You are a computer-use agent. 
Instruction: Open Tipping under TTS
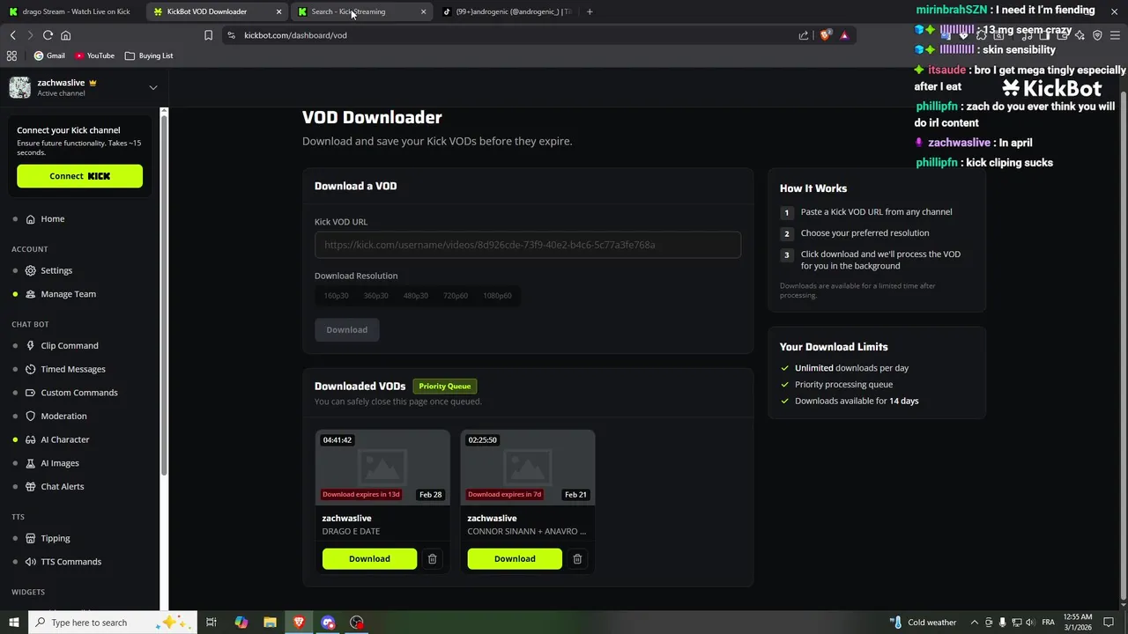pos(56,538)
